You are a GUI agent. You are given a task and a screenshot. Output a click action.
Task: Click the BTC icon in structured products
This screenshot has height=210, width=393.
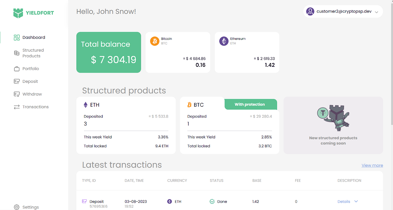click(x=189, y=105)
